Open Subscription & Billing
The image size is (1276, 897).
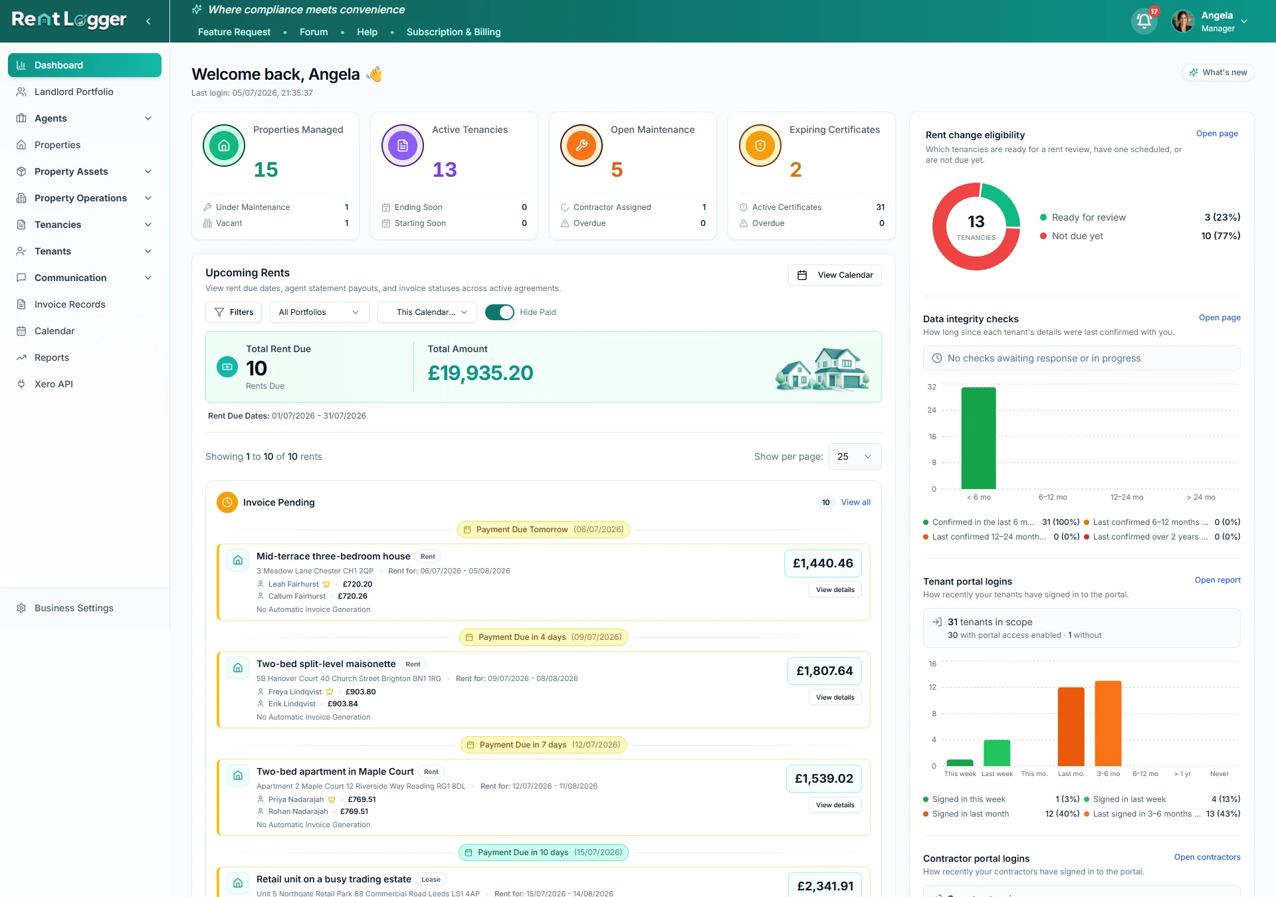(453, 32)
